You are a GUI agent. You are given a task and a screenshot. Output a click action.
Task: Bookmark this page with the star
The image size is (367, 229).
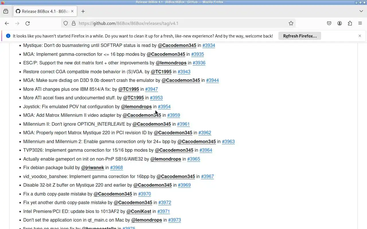point(291,23)
